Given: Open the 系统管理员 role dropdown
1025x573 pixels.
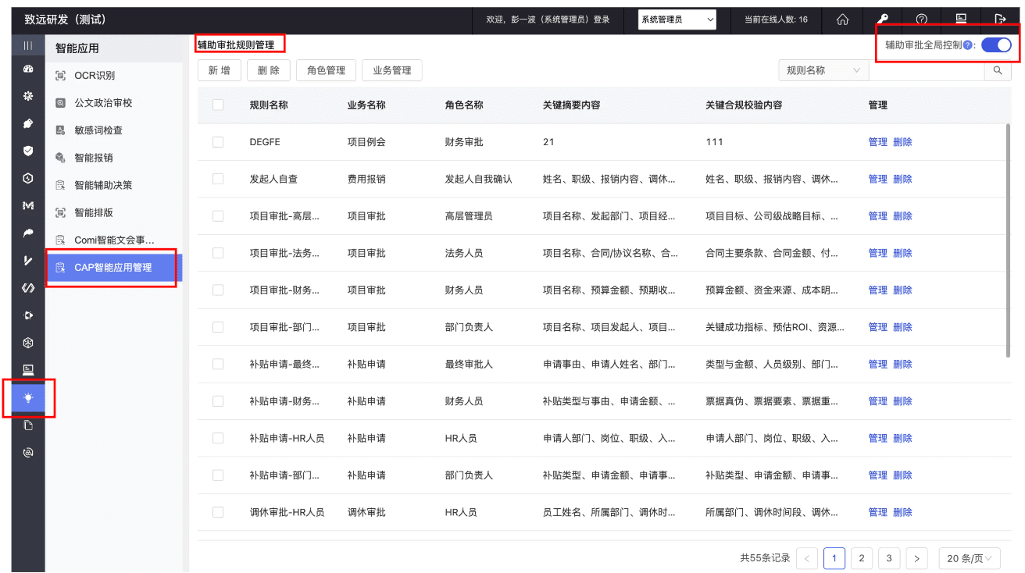Looking at the screenshot, I should click(x=677, y=20).
